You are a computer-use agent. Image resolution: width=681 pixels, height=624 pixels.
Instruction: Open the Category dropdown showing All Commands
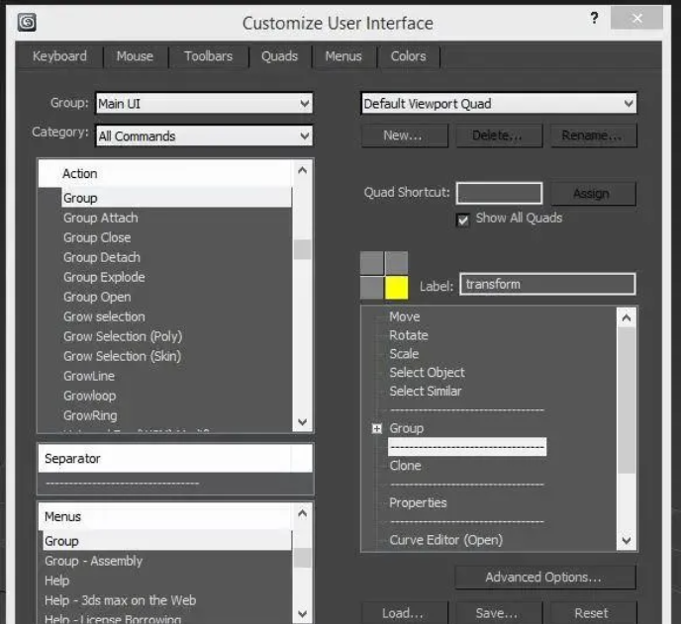[204, 135]
